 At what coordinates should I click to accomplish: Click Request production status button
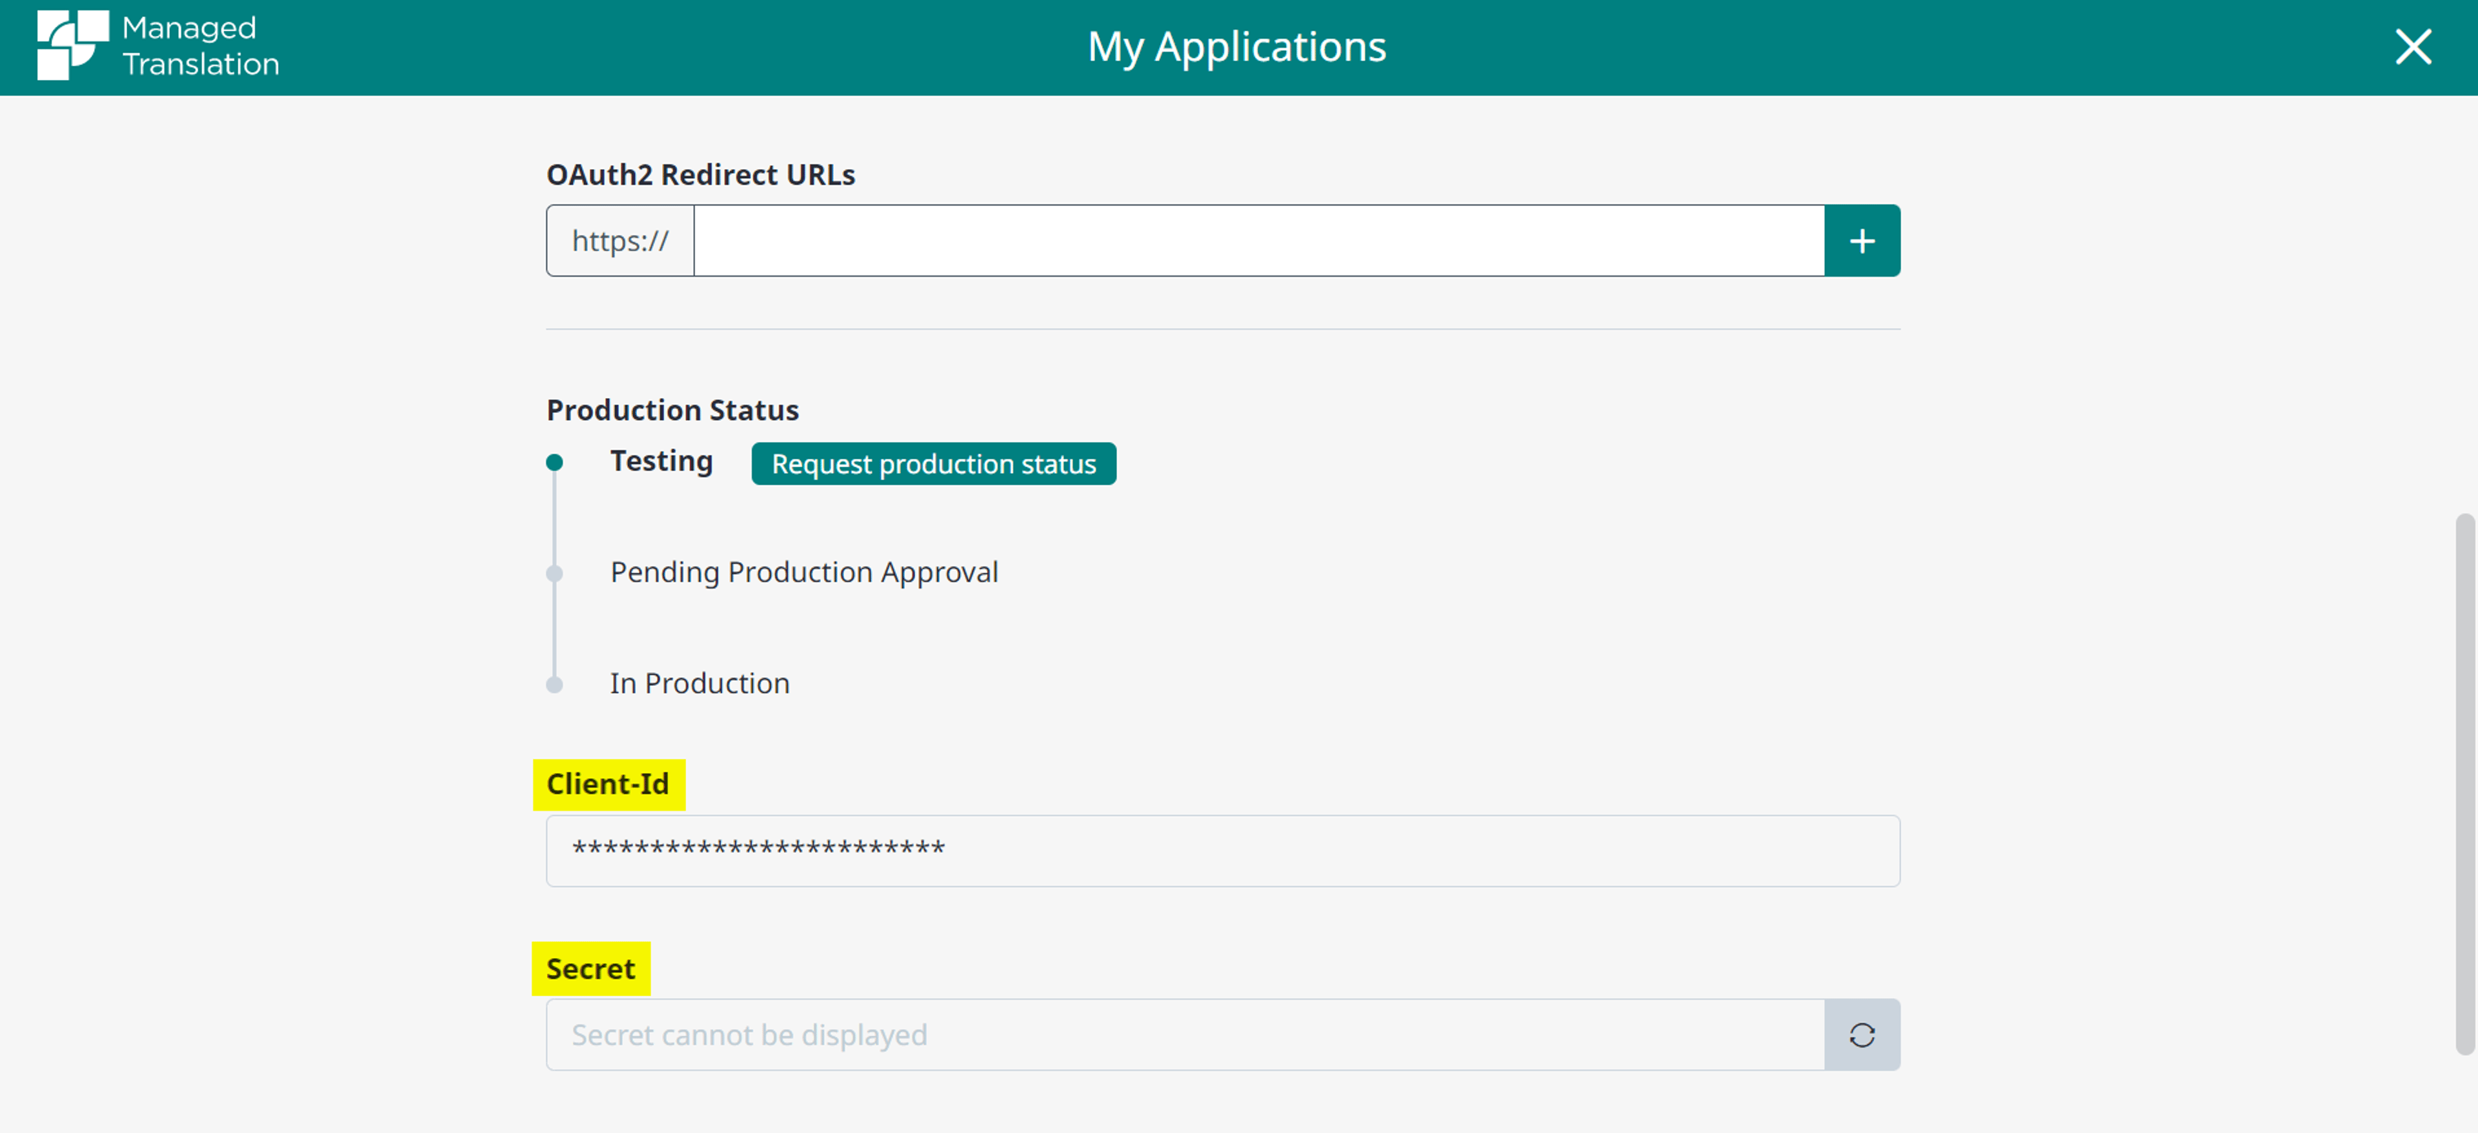(933, 463)
